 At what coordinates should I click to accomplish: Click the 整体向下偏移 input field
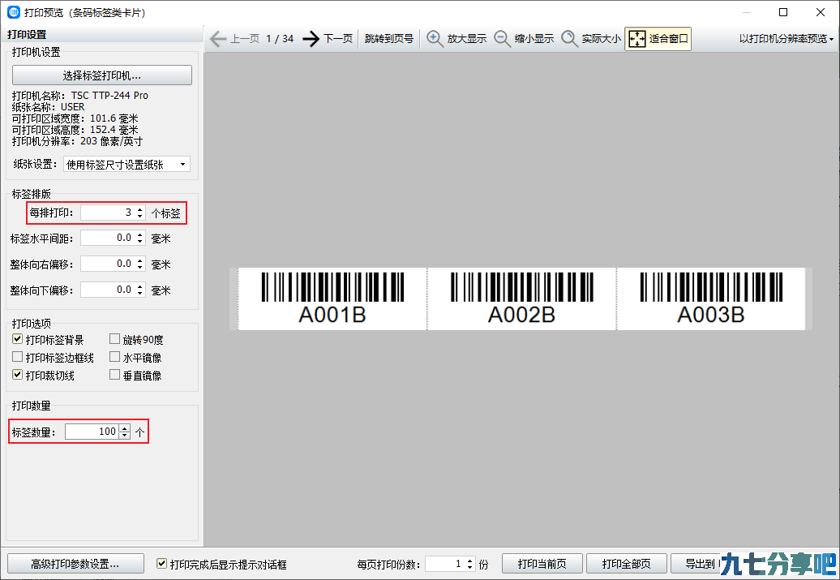pos(108,290)
